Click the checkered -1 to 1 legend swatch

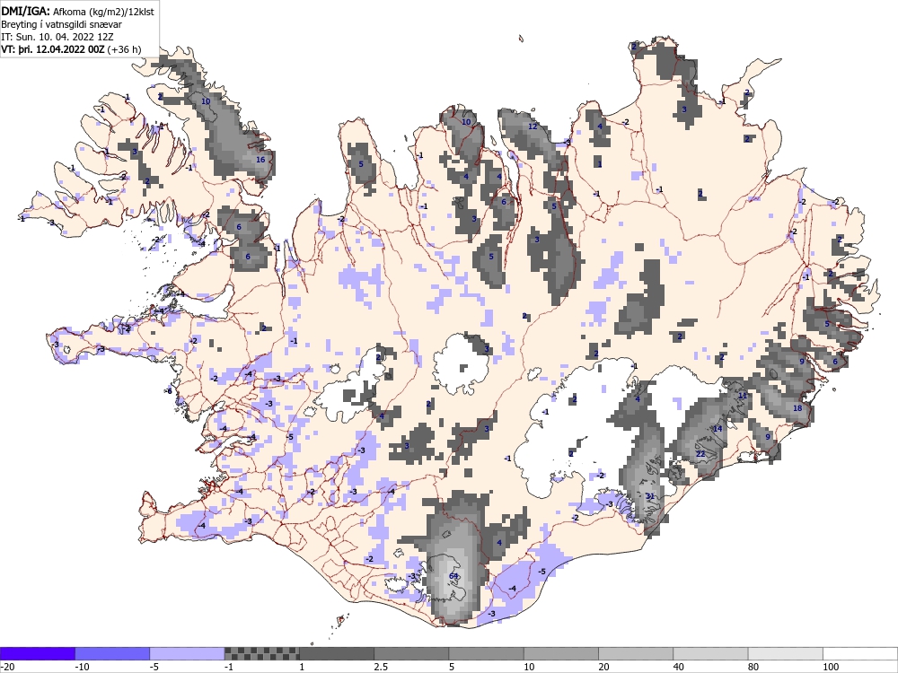pos(261,653)
